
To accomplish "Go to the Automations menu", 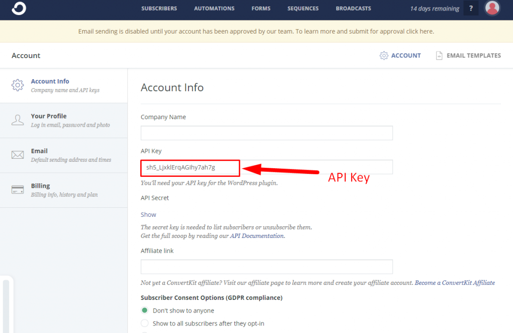I will click(x=214, y=9).
